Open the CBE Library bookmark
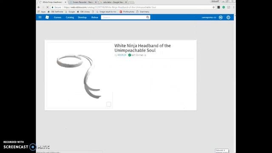 click(83, 12)
